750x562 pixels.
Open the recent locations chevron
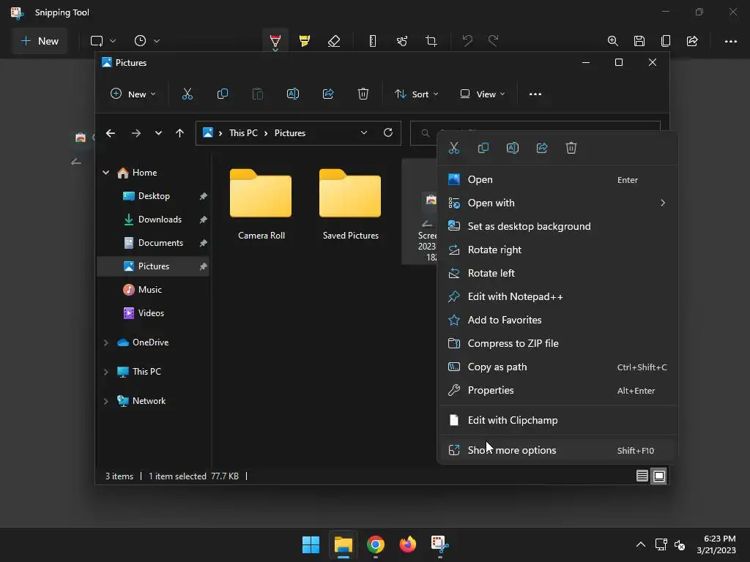(158, 133)
